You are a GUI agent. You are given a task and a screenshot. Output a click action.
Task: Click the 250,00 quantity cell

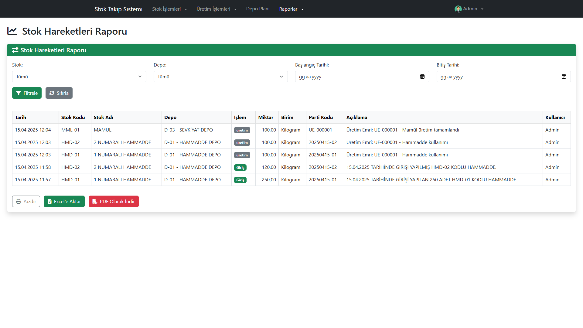pyautogui.click(x=267, y=179)
